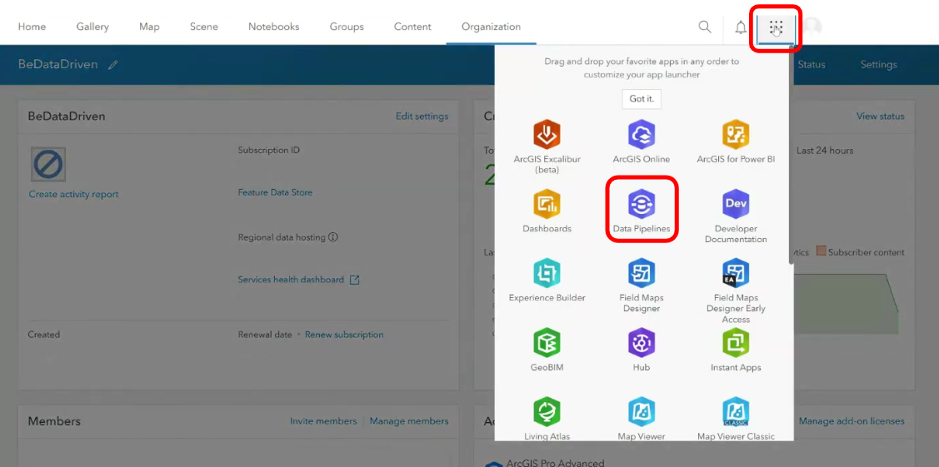This screenshot has height=467, width=939.
Task: Click the organization thumbnail placeholder image
Action: pos(48,165)
